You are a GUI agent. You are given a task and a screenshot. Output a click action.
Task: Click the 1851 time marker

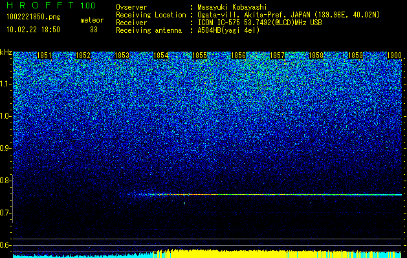44,55
